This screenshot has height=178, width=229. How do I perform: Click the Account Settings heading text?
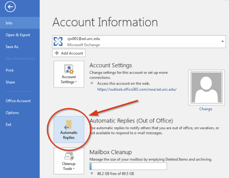111,65
